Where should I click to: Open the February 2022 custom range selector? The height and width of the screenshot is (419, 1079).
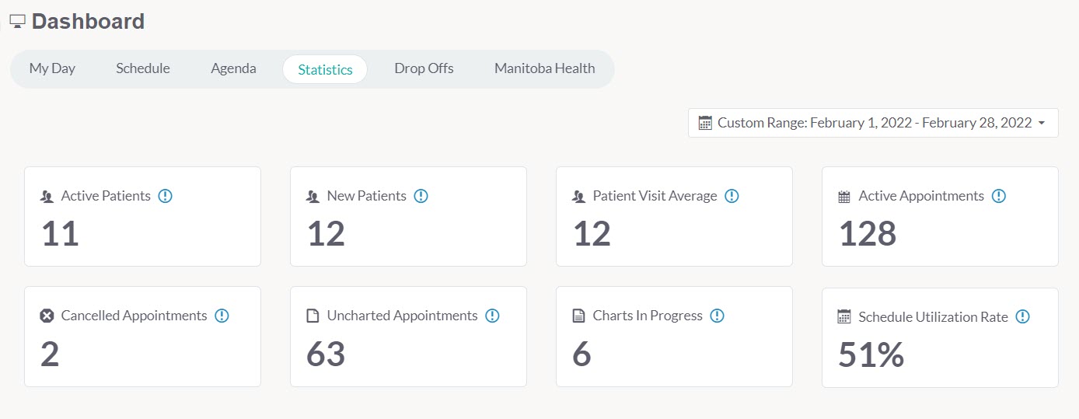[x=873, y=123]
